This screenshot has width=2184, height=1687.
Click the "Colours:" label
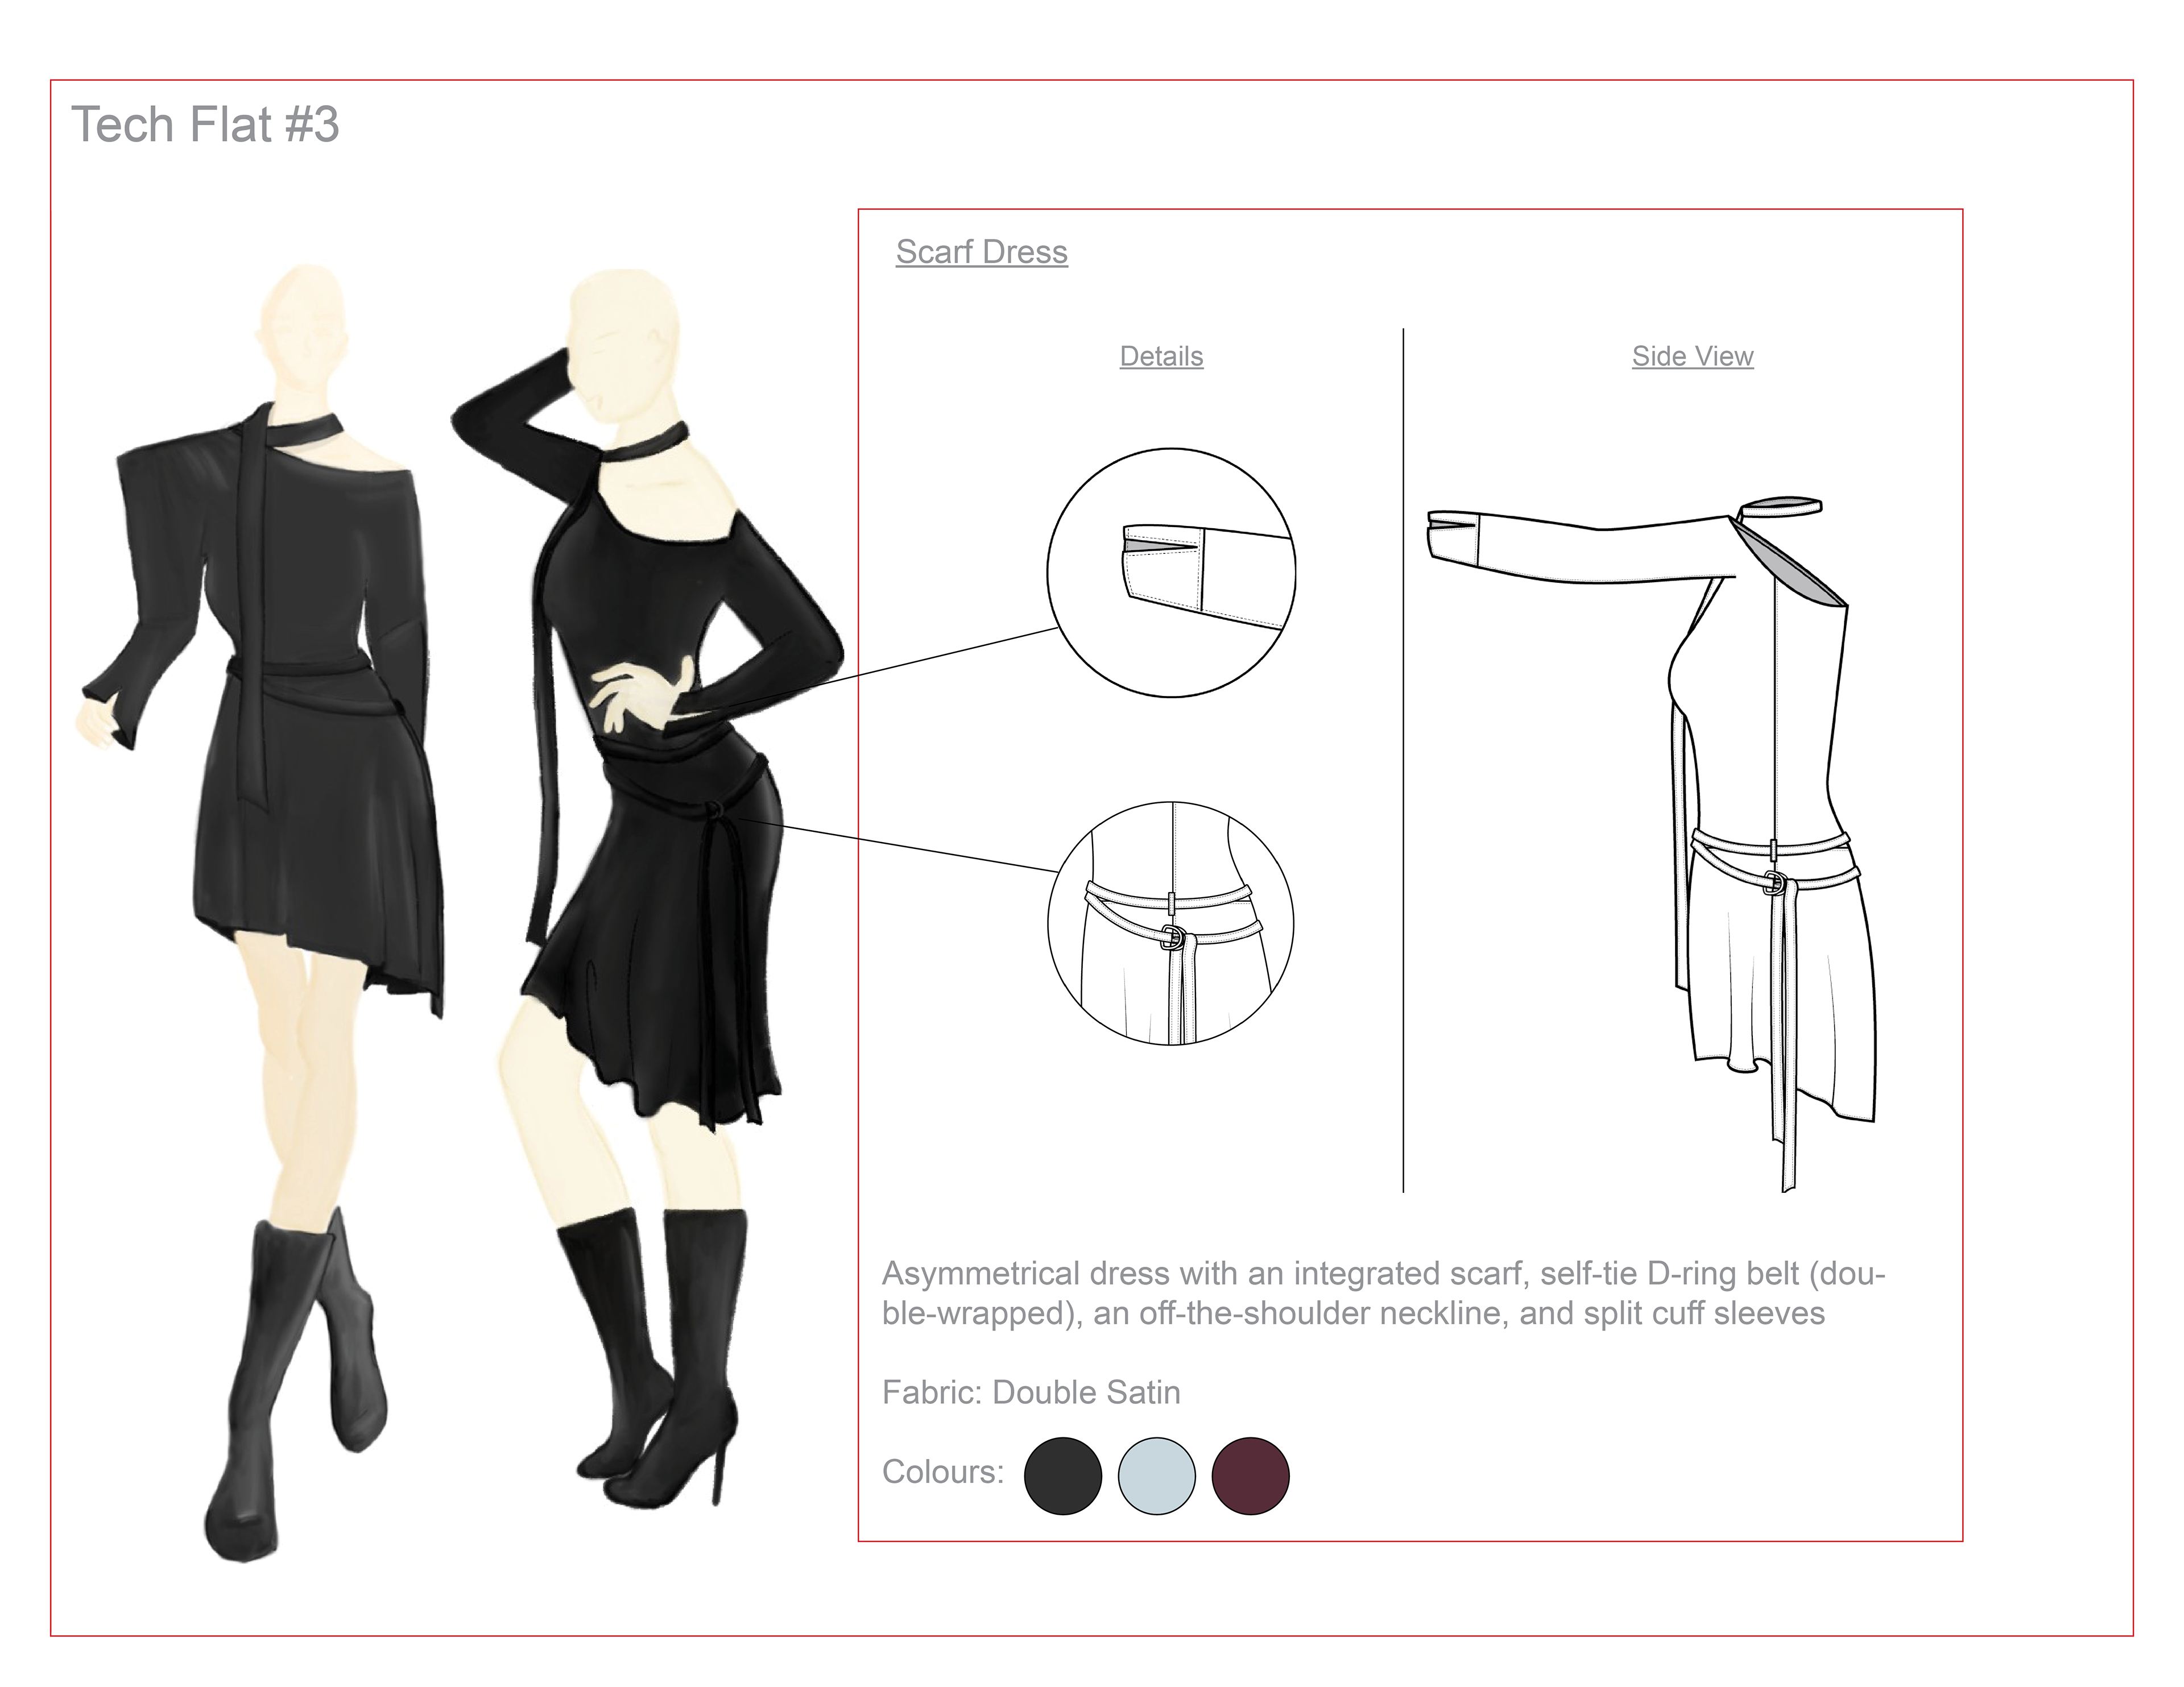[x=943, y=1472]
